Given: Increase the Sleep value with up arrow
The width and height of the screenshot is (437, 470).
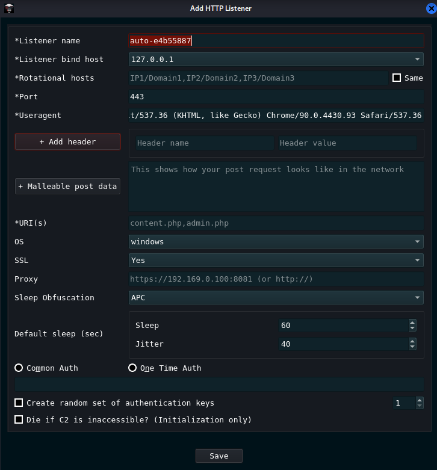Looking at the screenshot, I should point(412,323).
